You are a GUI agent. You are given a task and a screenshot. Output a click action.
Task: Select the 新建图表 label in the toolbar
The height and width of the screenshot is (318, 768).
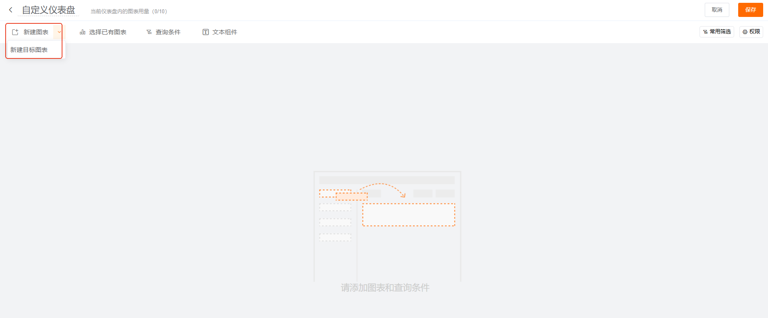36,32
